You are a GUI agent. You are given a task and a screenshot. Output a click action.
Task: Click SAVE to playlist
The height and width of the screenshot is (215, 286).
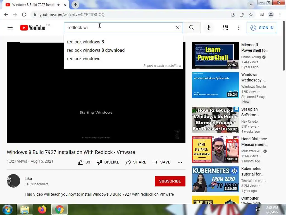pos(161,162)
